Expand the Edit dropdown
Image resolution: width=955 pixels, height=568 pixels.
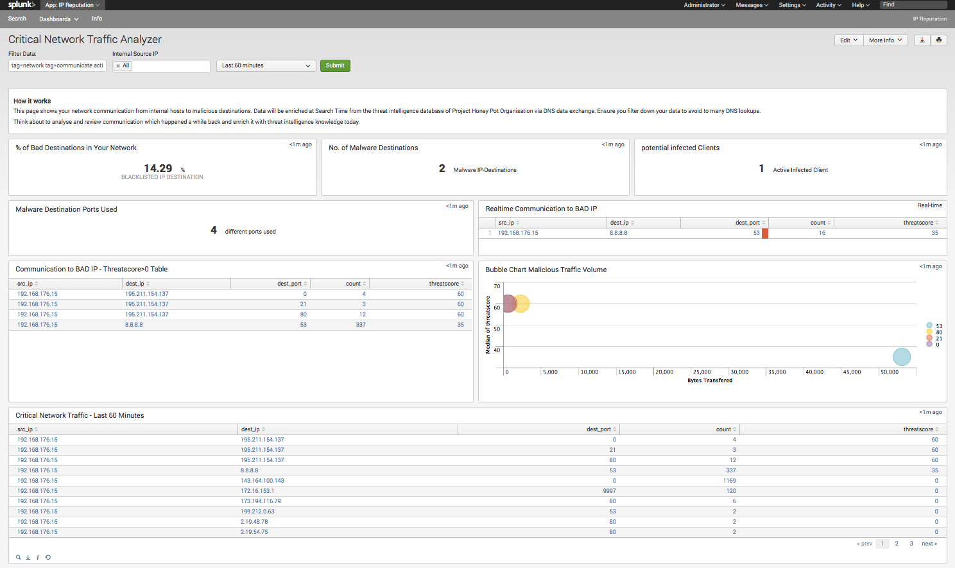(848, 40)
